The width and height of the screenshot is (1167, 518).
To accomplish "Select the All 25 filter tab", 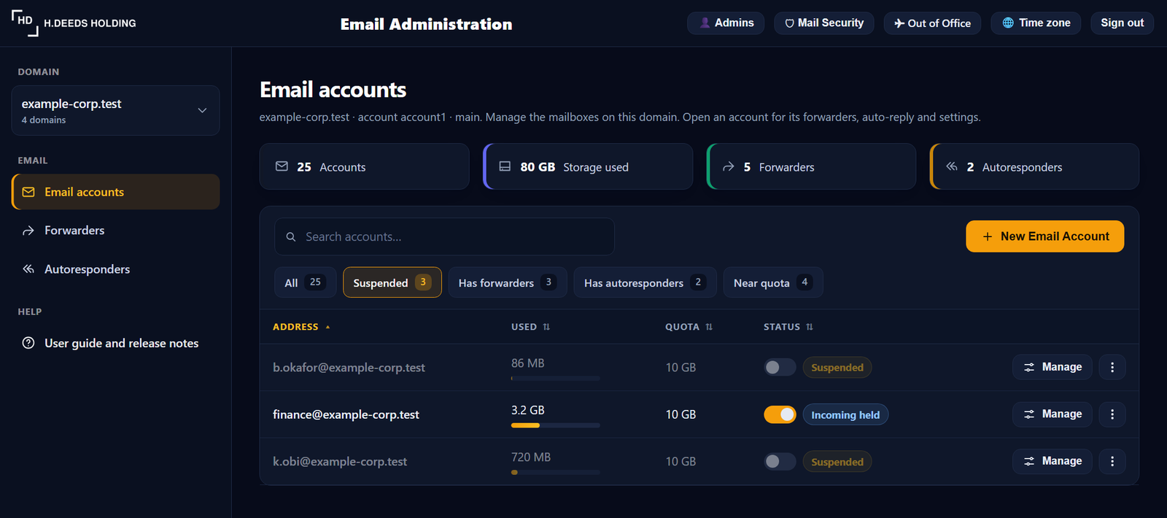I will [x=305, y=282].
